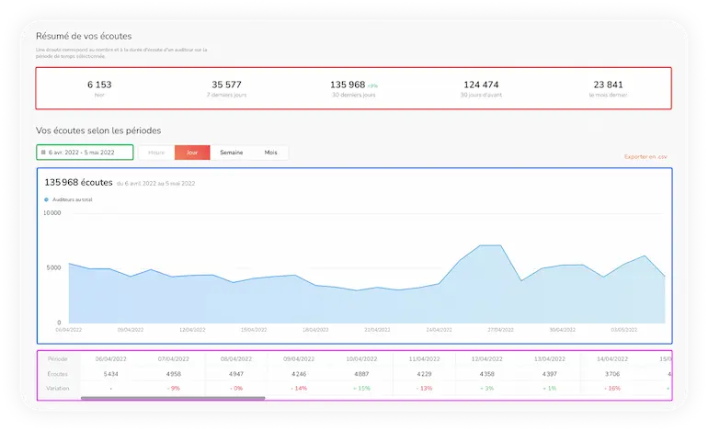Image resolution: width=708 pixels, height=431 pixels.
Task: Click the 08/04/2022 table column header
Action: tap(236, 359)
